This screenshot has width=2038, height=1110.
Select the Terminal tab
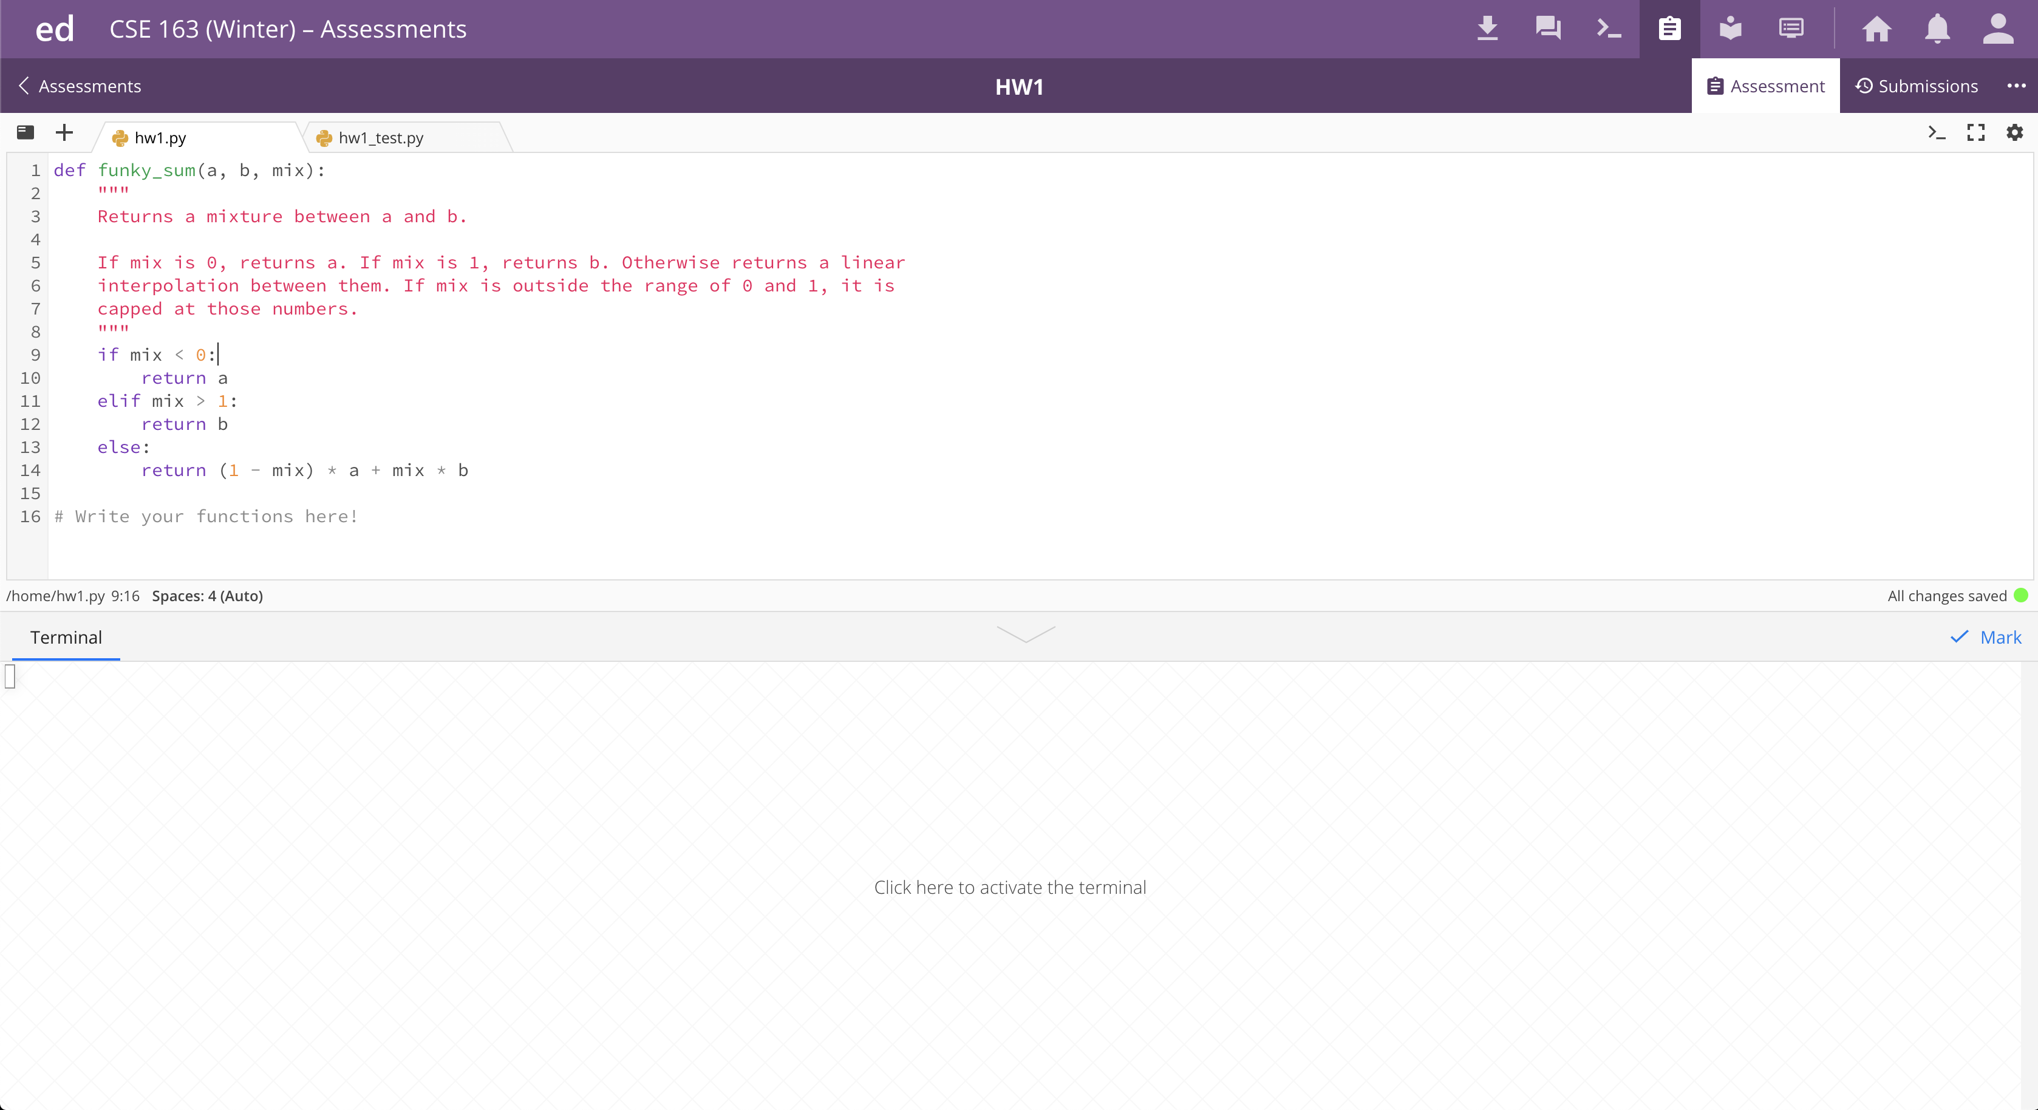pyautogui.click(x=66, y=637)
